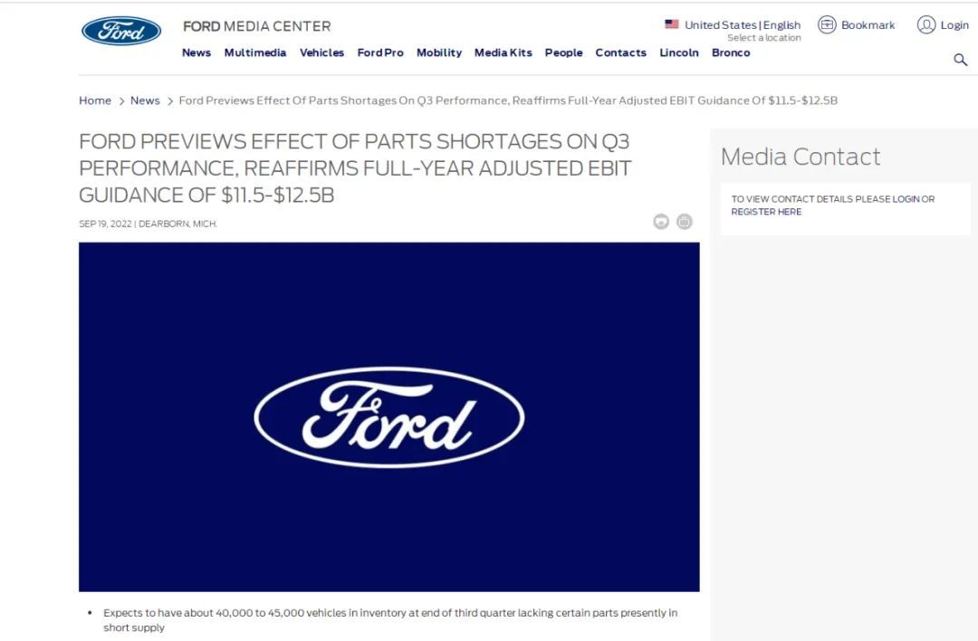
Task: Open the News menu item
Action: coord(197,53)
